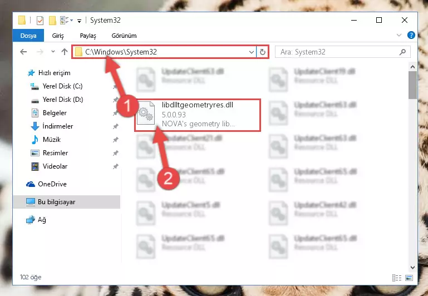Go up one folder level
The height and width of the screenshot is (296, 428).
click(65, 52)
